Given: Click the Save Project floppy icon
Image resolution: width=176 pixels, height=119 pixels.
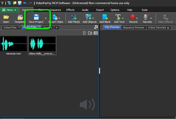Looking at the screenshot, I should (x=36, y=17).
